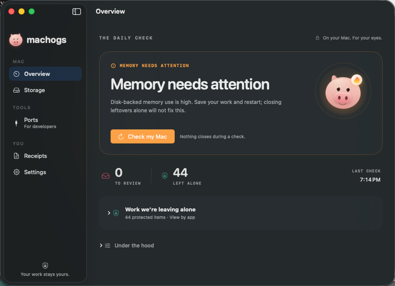
Task: Click the Under the hood label
Action: tap(134, 246)
